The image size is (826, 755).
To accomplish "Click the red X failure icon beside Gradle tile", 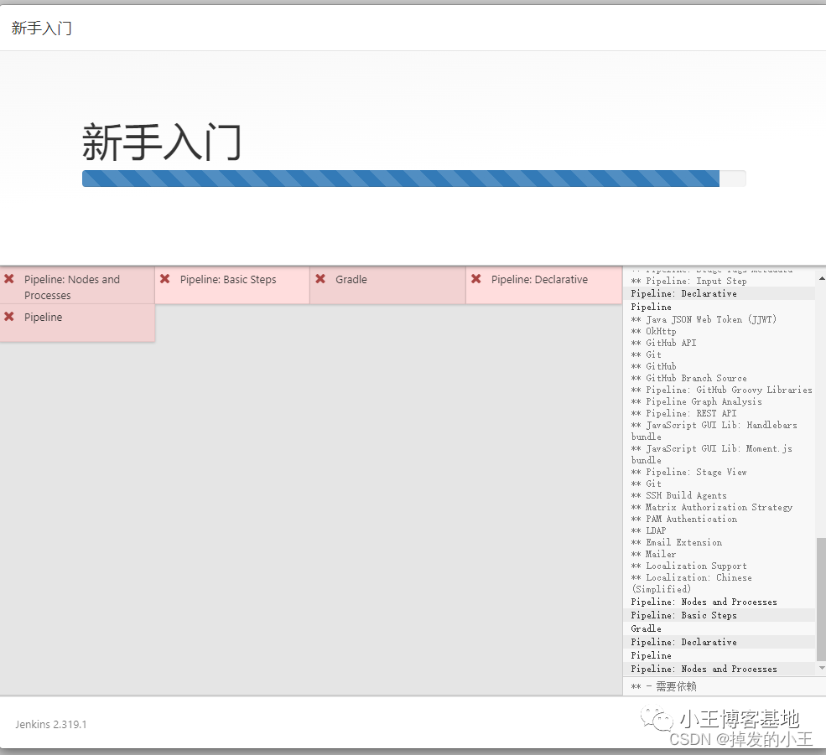I will 320,279.
